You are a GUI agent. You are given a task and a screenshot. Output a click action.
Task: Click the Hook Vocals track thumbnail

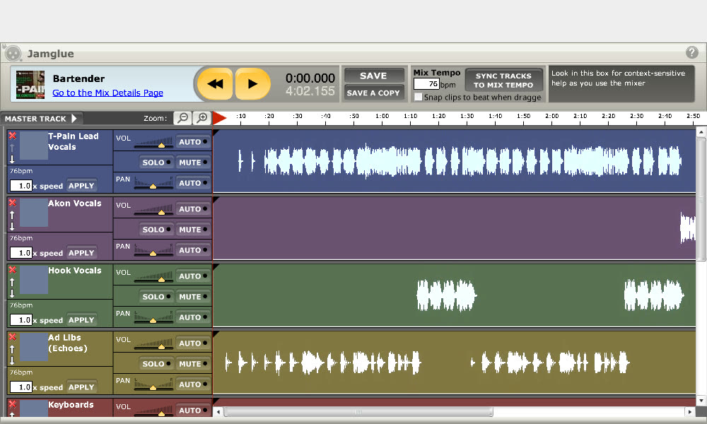tap(34, 279)
